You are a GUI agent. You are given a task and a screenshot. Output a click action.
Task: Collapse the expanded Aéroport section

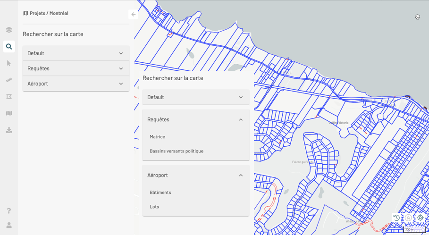[241, 175]
